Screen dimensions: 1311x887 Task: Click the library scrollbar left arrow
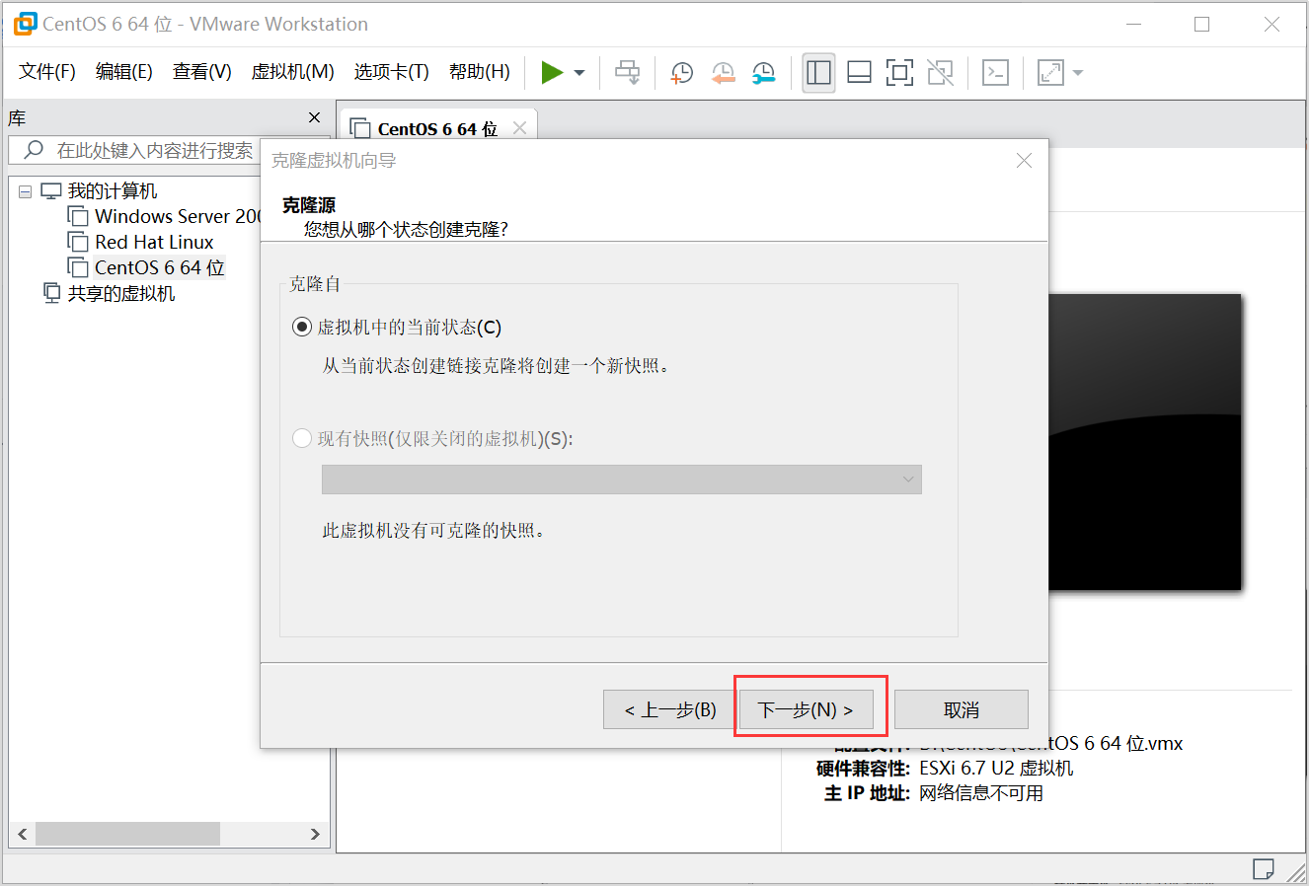pyautogui.click(x=23, y=834)
